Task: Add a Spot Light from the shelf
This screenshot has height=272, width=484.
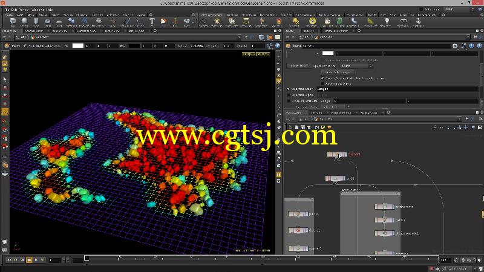Action: pyautogui.click(x=232, y=22)
